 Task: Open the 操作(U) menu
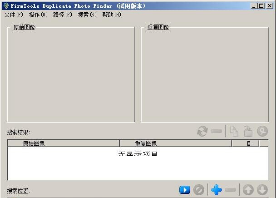38,15
